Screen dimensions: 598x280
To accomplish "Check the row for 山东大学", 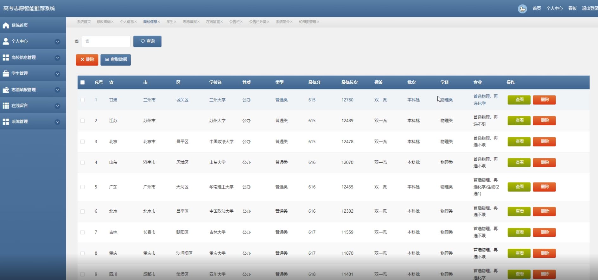I will [83, 163].
